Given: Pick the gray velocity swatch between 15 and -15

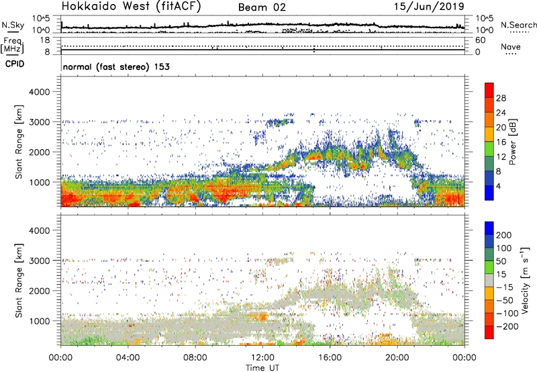Looking at the screenshot, I should coord(489,280).
